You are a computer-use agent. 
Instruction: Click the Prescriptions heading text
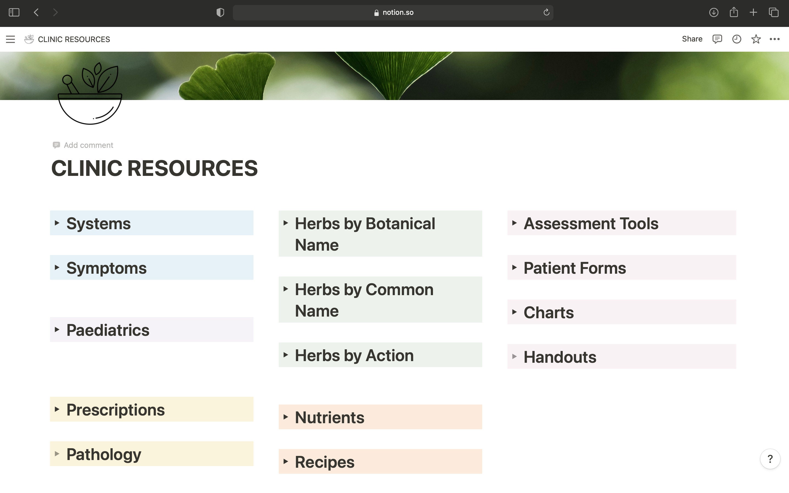pyautogui.click(x=116, y=410)
